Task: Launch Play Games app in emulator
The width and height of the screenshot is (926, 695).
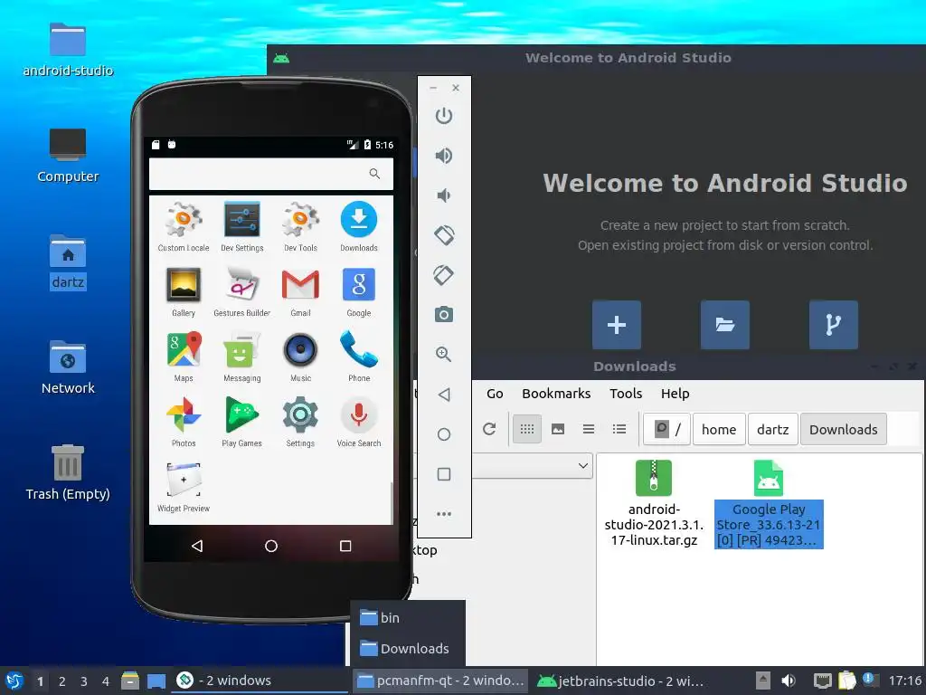Action: pos(241,422)
